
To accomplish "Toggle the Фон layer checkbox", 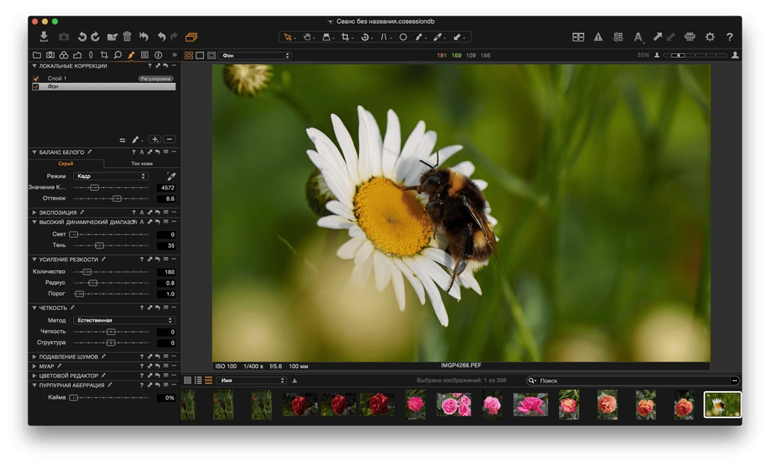I will [36, 86].
